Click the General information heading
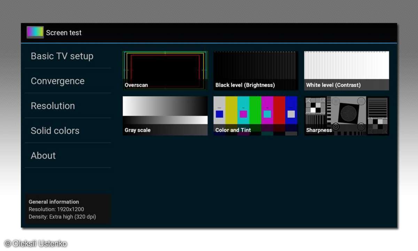The height and width of the screenshot is (251, 418). tap(54, 201)
